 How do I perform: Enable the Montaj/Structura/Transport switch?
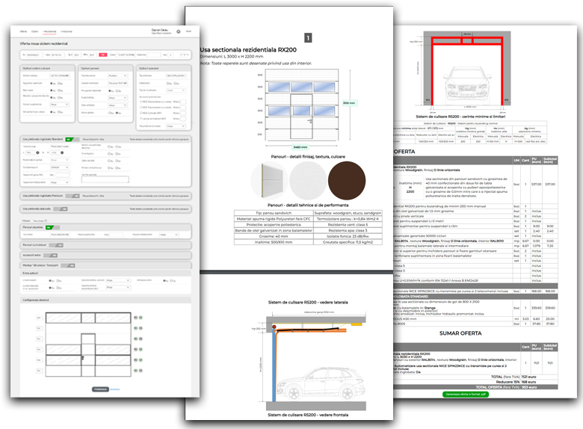tap(68, 265)
